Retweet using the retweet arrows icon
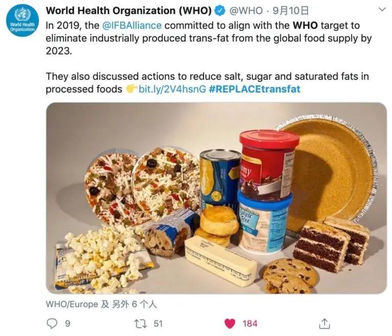 coord(141,324)
